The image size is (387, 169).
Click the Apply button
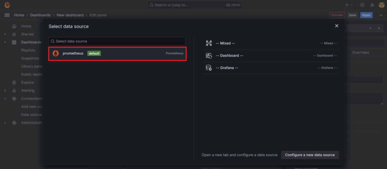(x=366, y=15)
